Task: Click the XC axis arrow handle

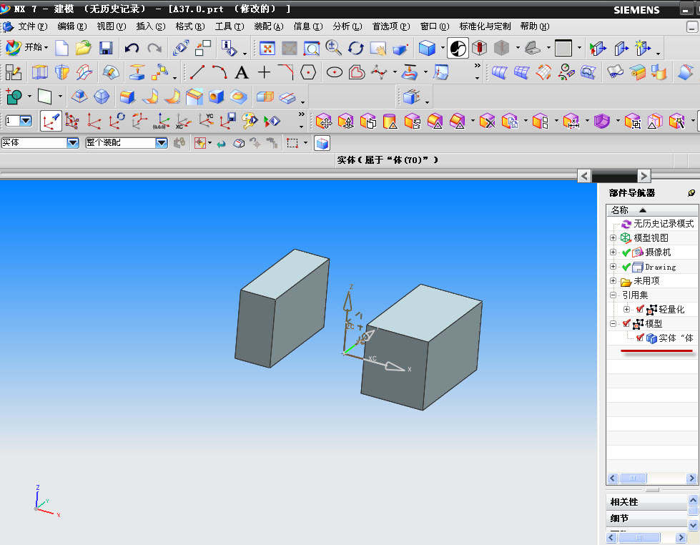Action: coord(395,367)
